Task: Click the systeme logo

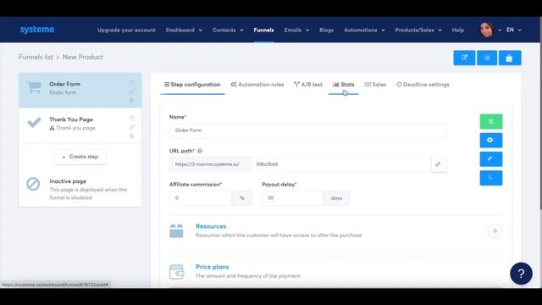Action: click(37, 30)
